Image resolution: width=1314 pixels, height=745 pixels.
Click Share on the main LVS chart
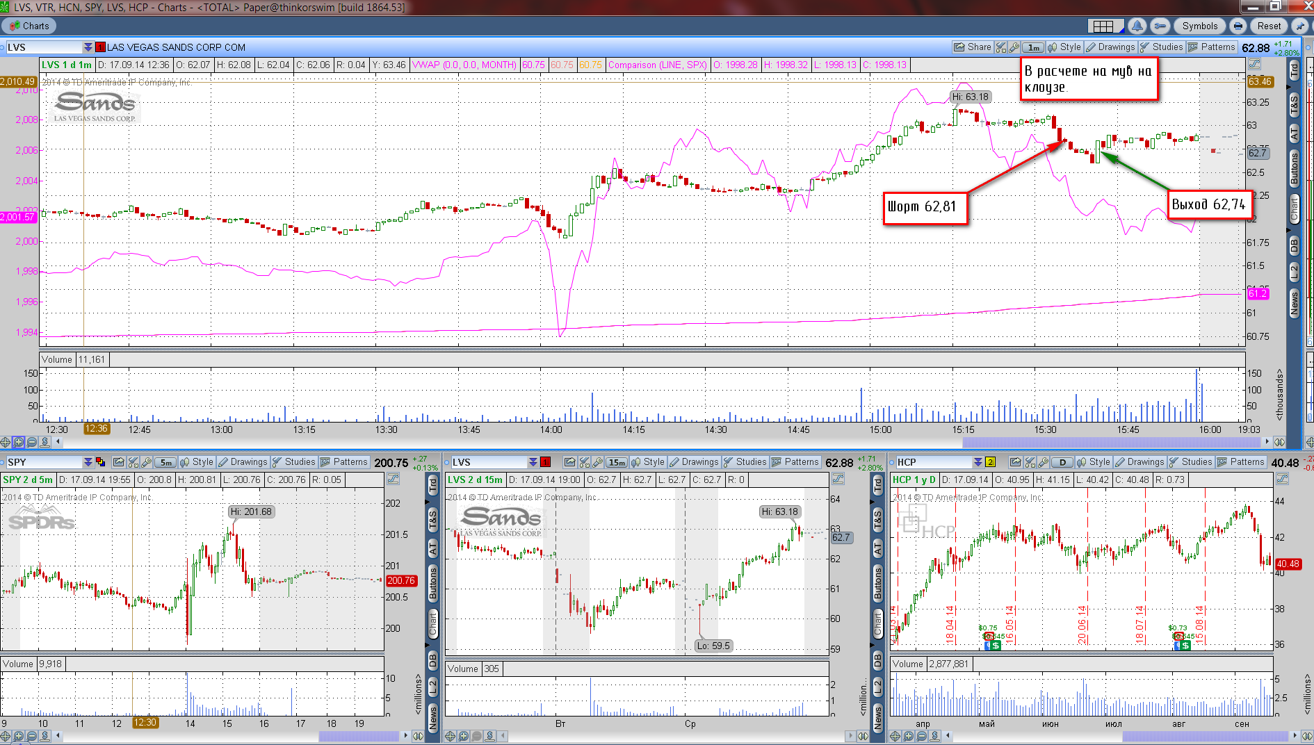tap(973, 47)
